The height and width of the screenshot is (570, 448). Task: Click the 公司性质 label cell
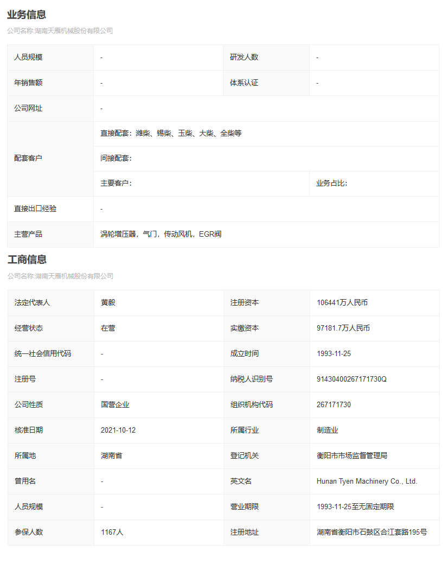pyautogui.click(x=50, y=404)
